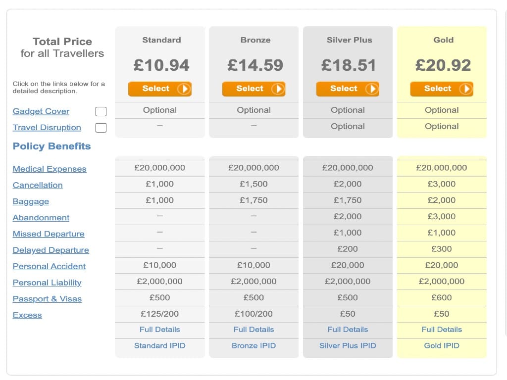The height and width of the screenshot is (380, 507).
Task: Open the Passport & Visas description
Action: pos(47,299)
